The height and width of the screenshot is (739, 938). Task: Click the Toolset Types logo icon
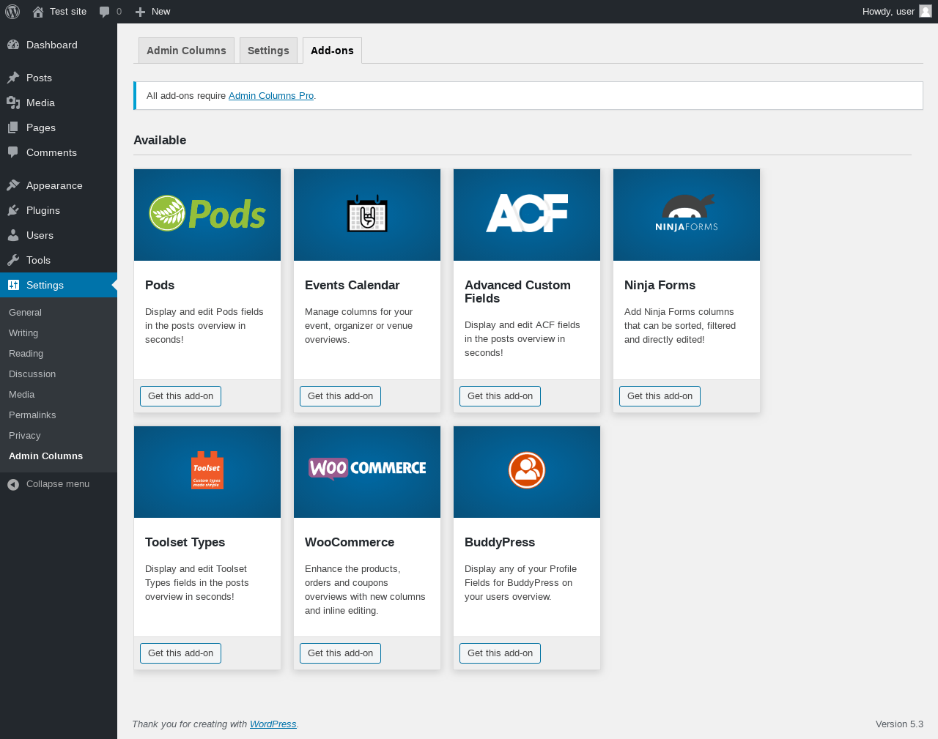pyautogui.click(x=207, y=471)
